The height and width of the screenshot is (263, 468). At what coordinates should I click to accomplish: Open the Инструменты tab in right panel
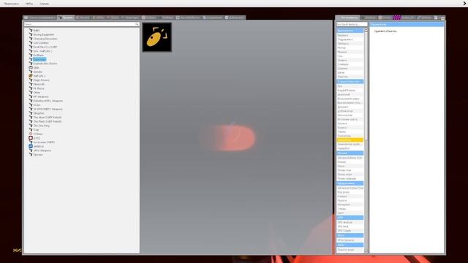347,18
